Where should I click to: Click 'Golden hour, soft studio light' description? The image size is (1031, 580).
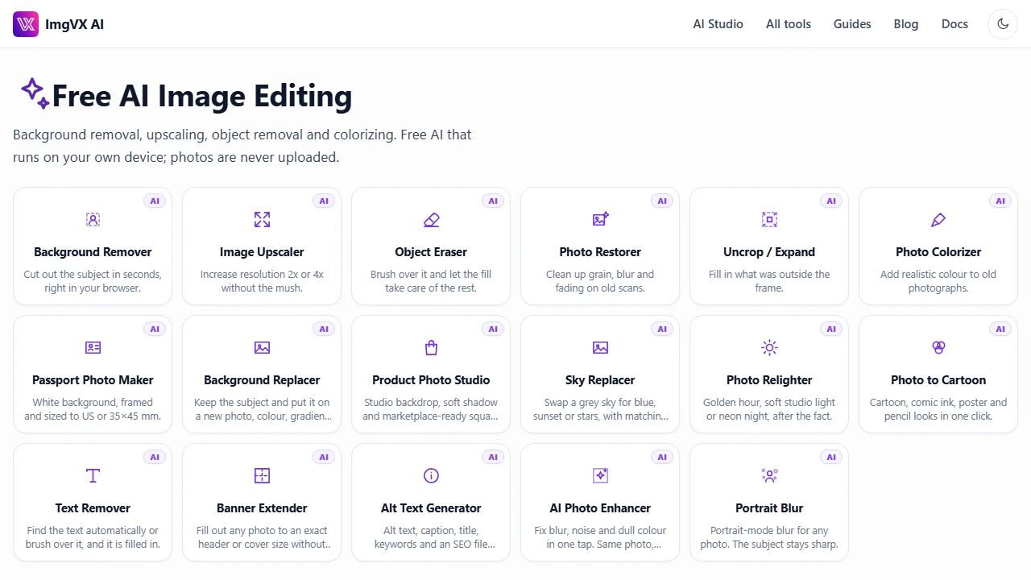tap(769, 403)
